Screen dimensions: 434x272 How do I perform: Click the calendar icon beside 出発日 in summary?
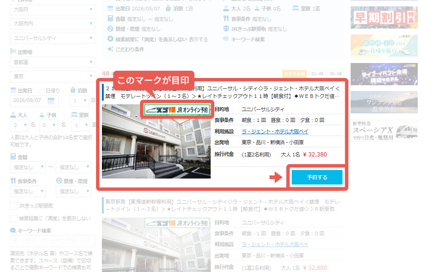(110, 9)
